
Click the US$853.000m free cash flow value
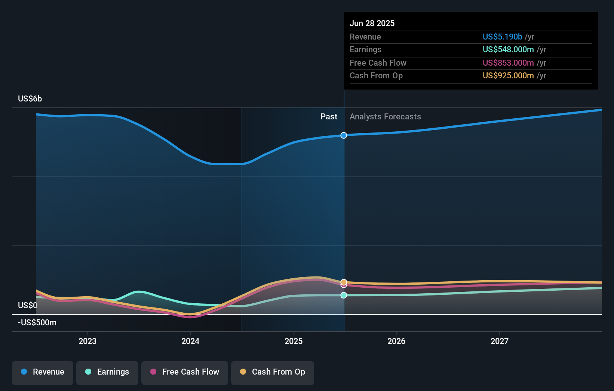(x=508, y=63)
